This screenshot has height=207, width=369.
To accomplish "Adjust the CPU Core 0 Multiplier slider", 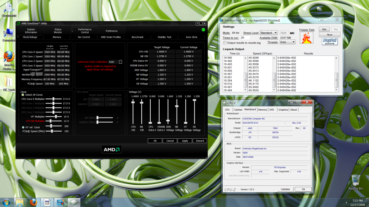I will 54,99.
